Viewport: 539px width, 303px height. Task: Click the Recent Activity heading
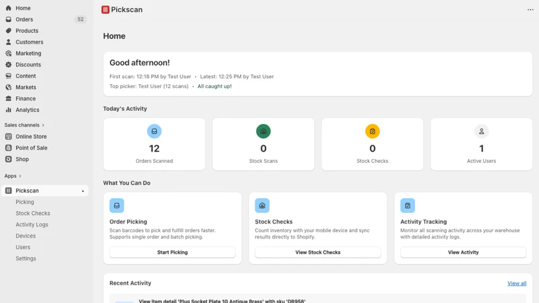point(130,283)
